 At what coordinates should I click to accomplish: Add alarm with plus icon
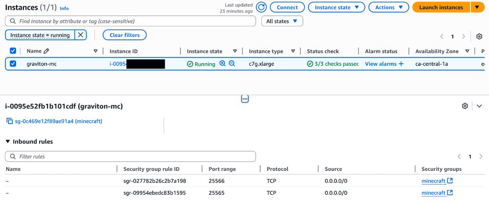[401, 64]
